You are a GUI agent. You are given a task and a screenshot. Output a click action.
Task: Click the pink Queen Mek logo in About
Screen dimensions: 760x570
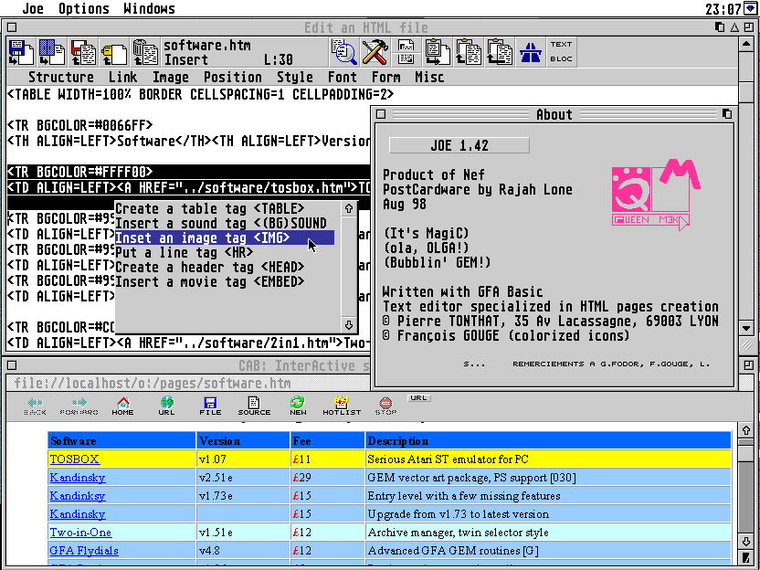656,194
